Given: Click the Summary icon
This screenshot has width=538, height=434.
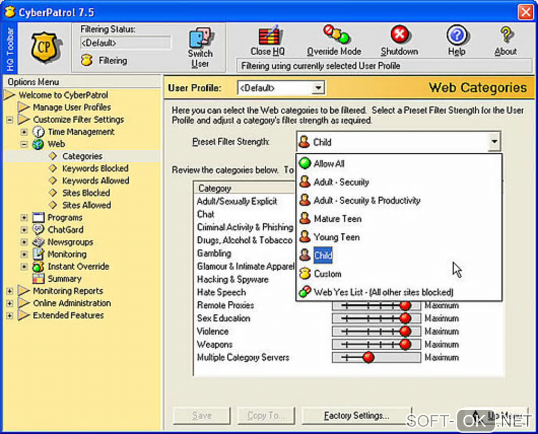Looking at the screenshot, I should pos(39,279).
